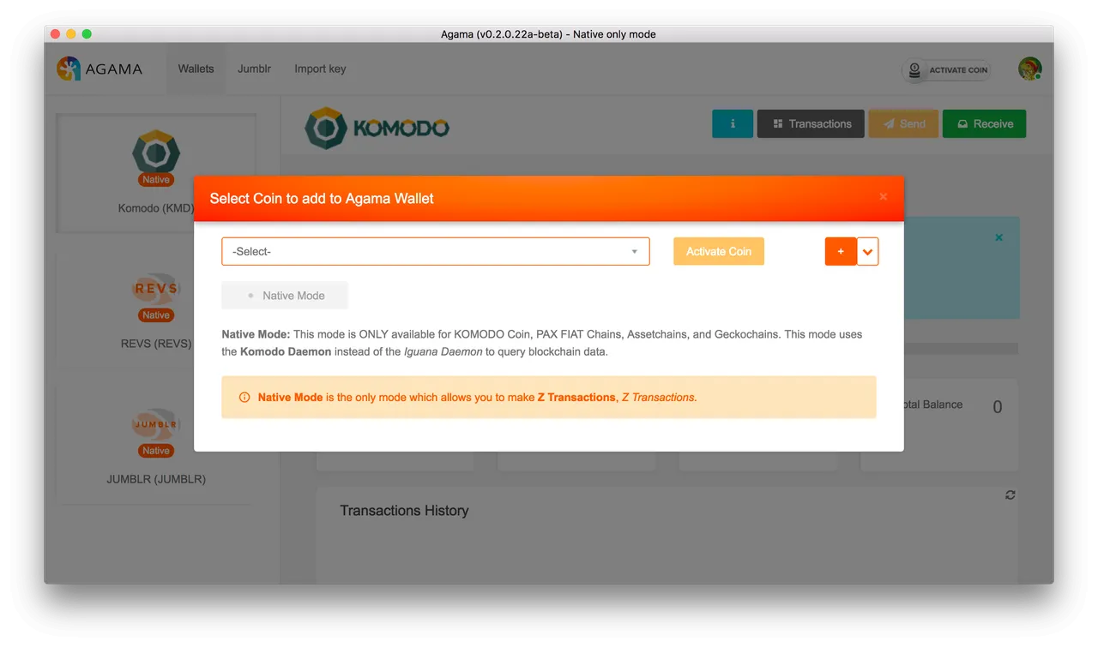Viewport: 1098px width, 647px height.
Task: Open the Import key tab
Action: pyautogui.click(x=320, y=69)
